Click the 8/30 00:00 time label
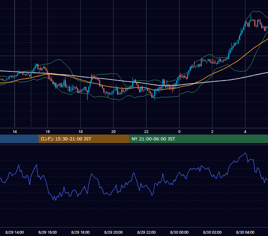Screen dimensions: 268x236 point(179,232)
